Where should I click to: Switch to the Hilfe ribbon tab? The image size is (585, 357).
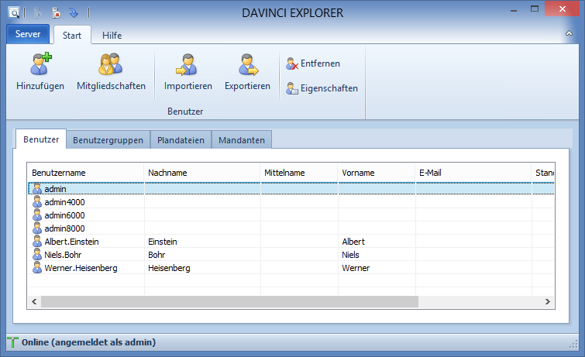click(x=112, y=36)
